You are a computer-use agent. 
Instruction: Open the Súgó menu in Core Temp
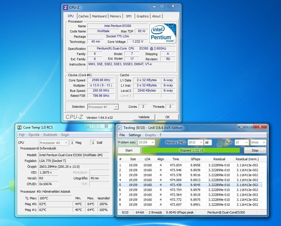[x=65, y=135]
